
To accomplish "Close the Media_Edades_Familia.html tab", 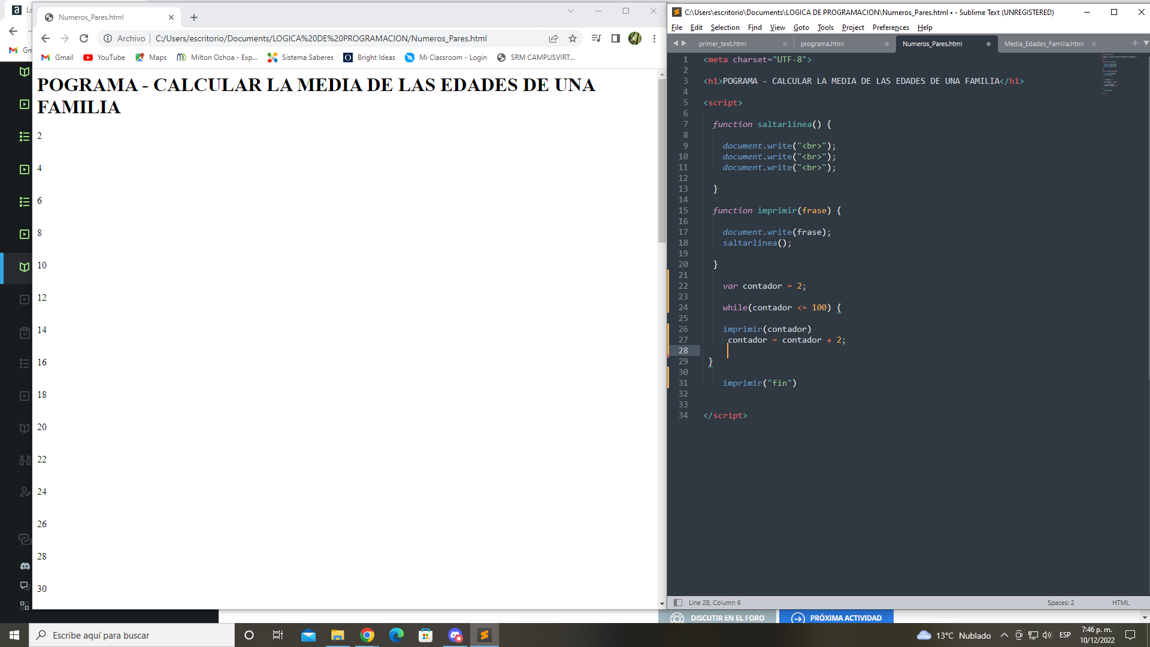I will click(1094, 44).
